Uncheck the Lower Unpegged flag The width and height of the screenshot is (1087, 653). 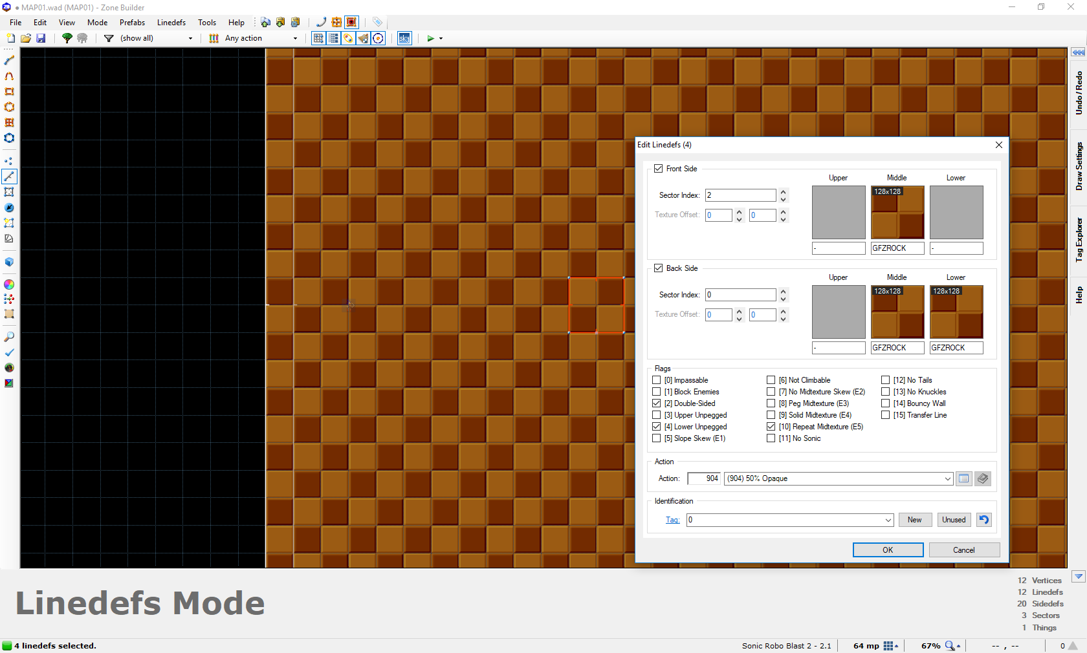657,427
